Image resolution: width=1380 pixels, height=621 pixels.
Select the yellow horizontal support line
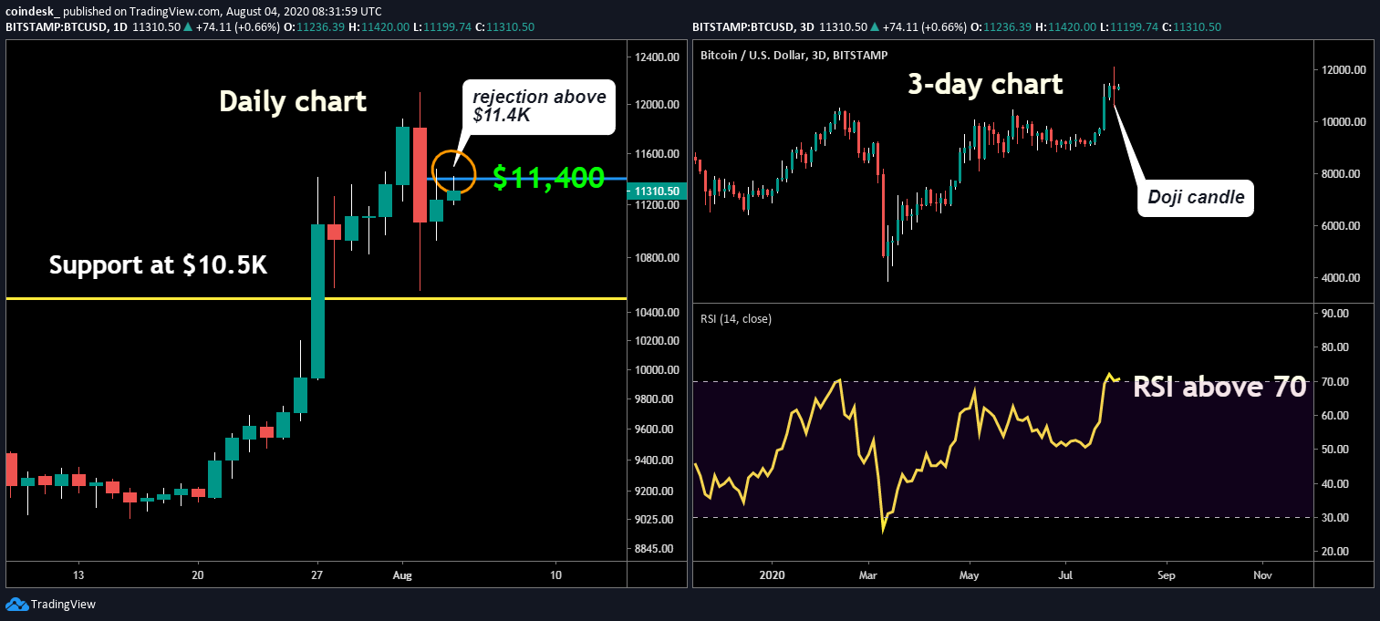316,298
